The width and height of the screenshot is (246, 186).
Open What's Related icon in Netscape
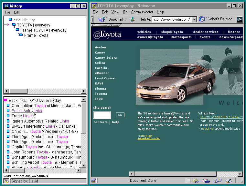pyautogui.click(x=202, y=19)
